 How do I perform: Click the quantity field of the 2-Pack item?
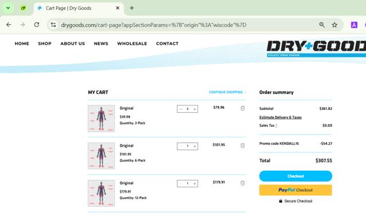coord(187,109)
